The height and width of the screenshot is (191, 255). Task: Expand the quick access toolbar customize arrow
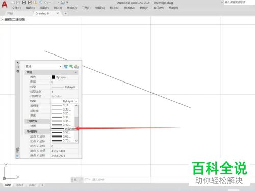click(x=67, y=2)
